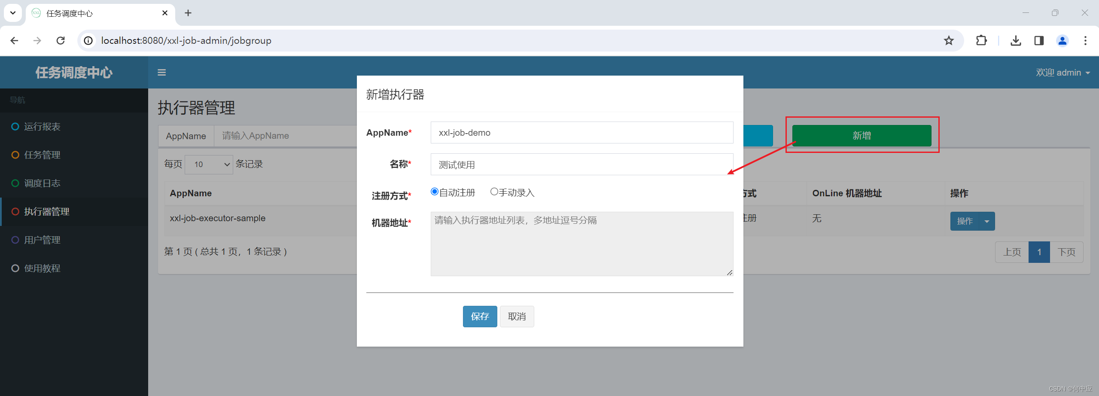Close the 任务调度中心 tab

tap(165, 13)
